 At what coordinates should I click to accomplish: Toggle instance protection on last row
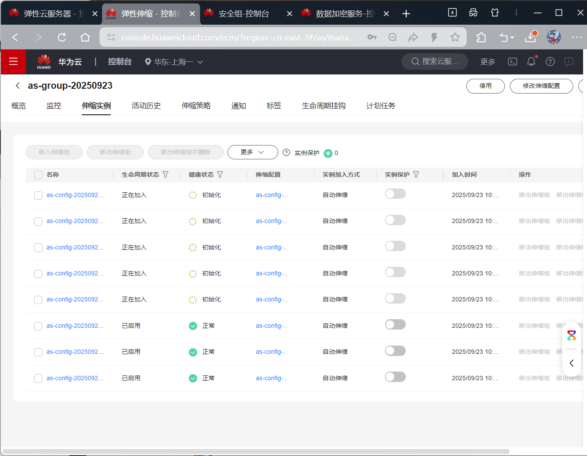click(395, 377)
